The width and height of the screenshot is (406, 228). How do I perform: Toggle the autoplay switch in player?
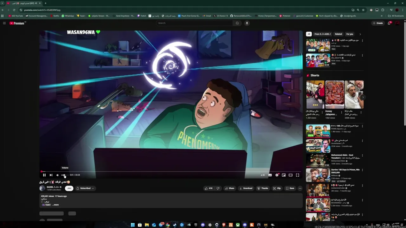click(263, 175)
